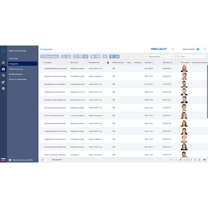The image size is (208, 208).
Task: Open Дизайн пропуска in the side menu
Action: click(16, 74)
